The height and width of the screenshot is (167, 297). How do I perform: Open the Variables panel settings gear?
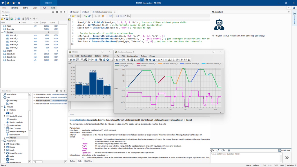(53, 12)
